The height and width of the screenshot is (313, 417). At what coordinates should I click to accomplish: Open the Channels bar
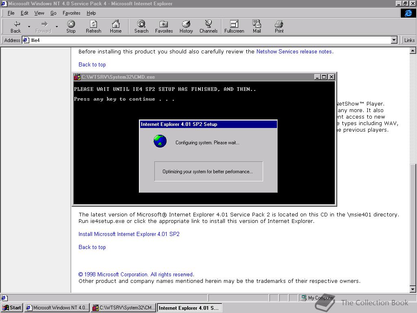[208, 26]
